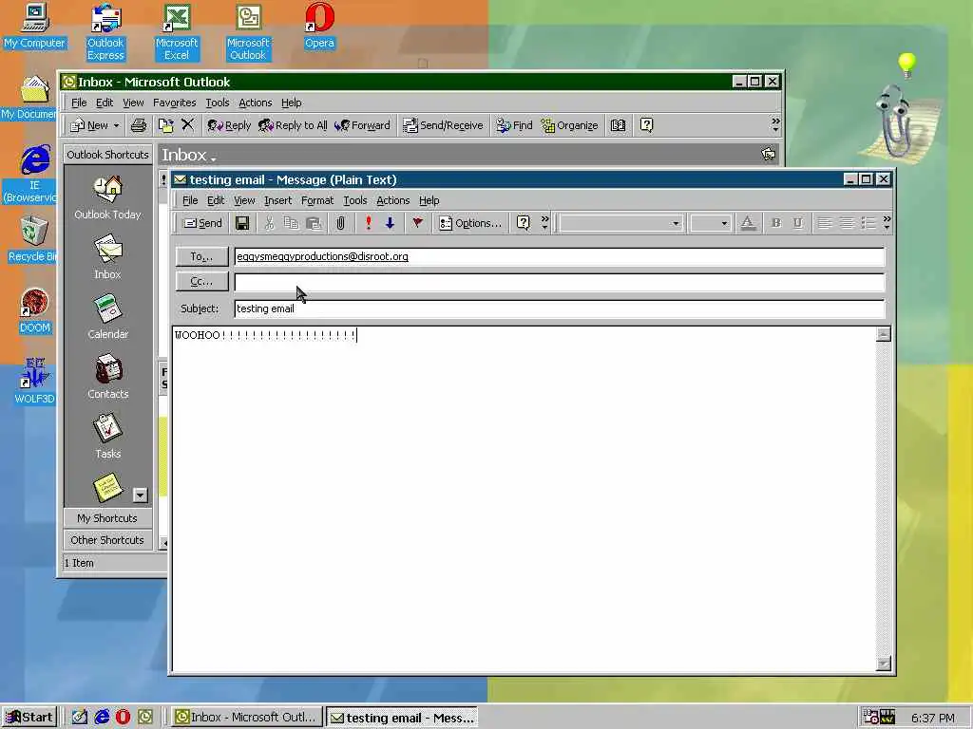
Task: Open message window Actions menu
Action: point(392,200)
